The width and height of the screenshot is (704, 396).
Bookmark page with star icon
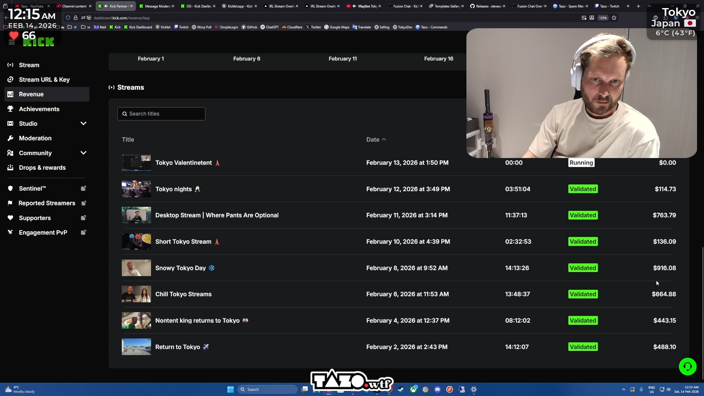614,18
